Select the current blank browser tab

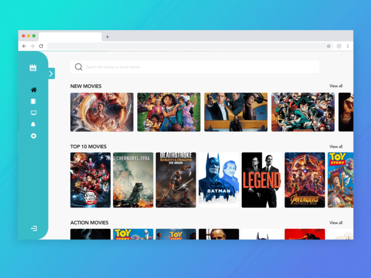tap(70, 37)
